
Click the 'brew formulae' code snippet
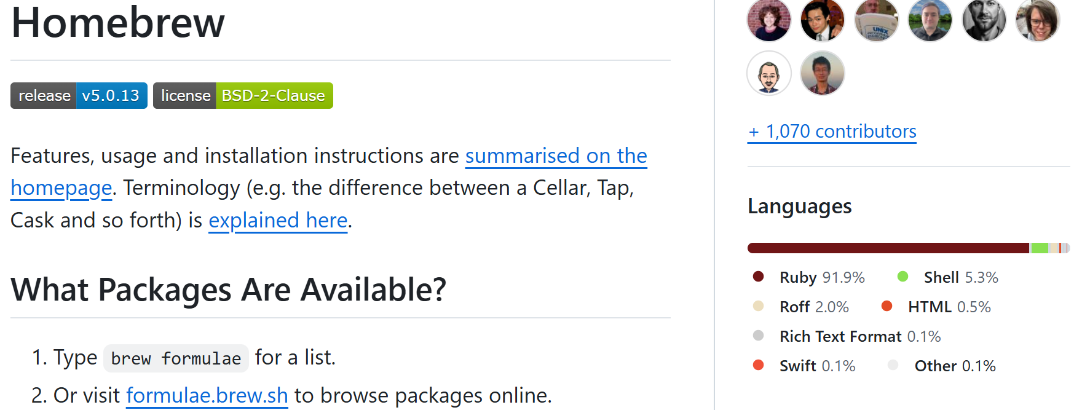point(176,358)
